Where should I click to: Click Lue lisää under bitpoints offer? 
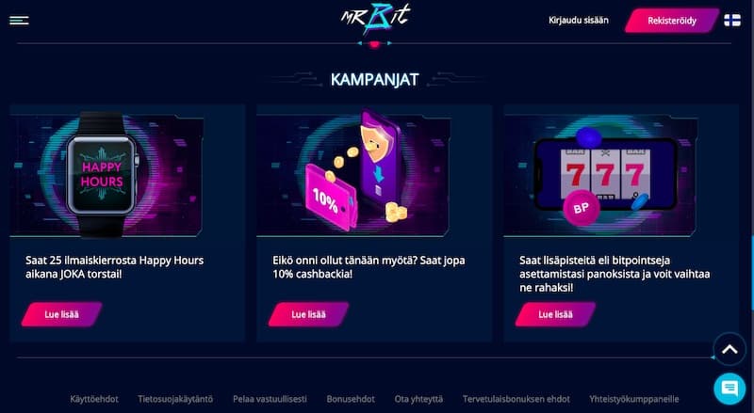[x=555, y=314]
